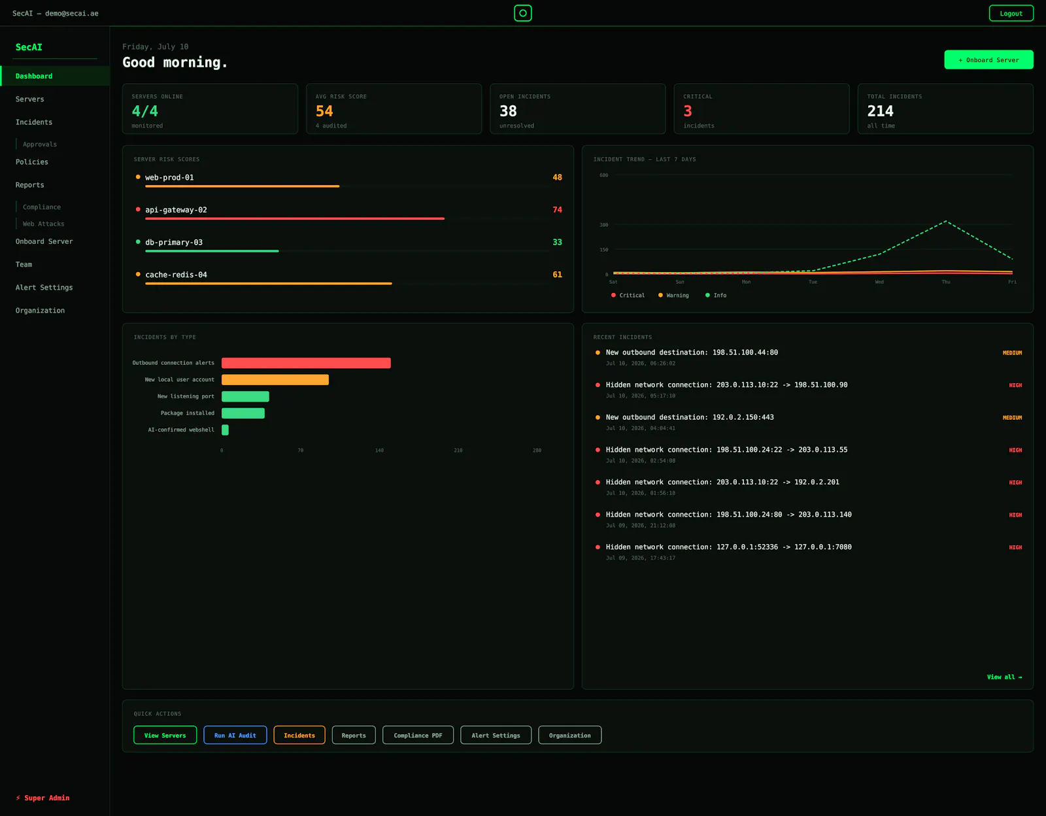
Task: Click the Open Incidents 38 card
Action: [578, 109]
